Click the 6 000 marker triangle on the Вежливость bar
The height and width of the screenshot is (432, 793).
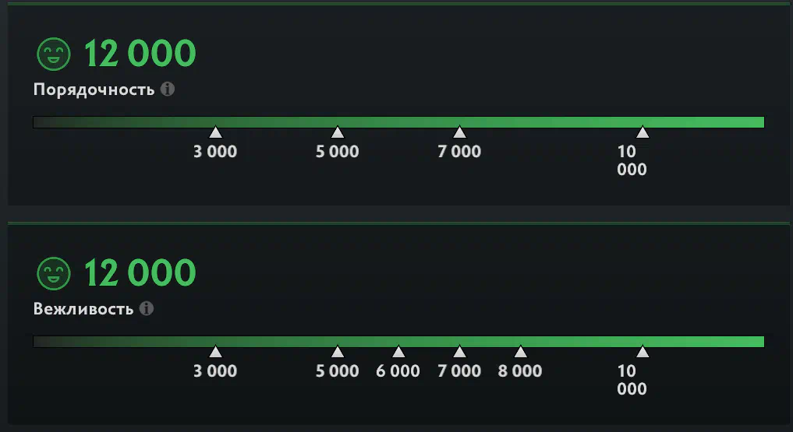398,352
